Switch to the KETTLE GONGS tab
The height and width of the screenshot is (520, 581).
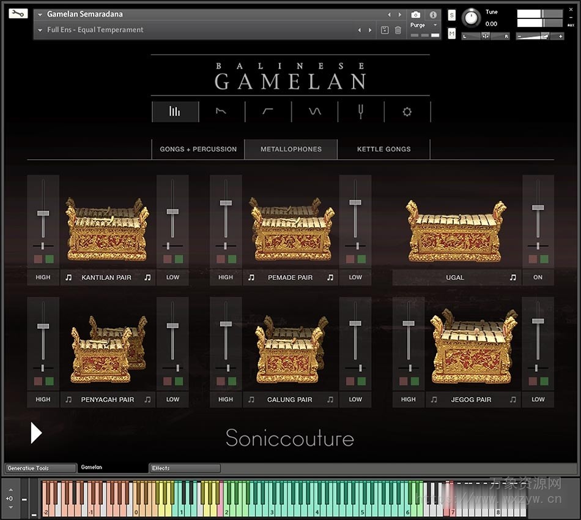click(383, 149)
